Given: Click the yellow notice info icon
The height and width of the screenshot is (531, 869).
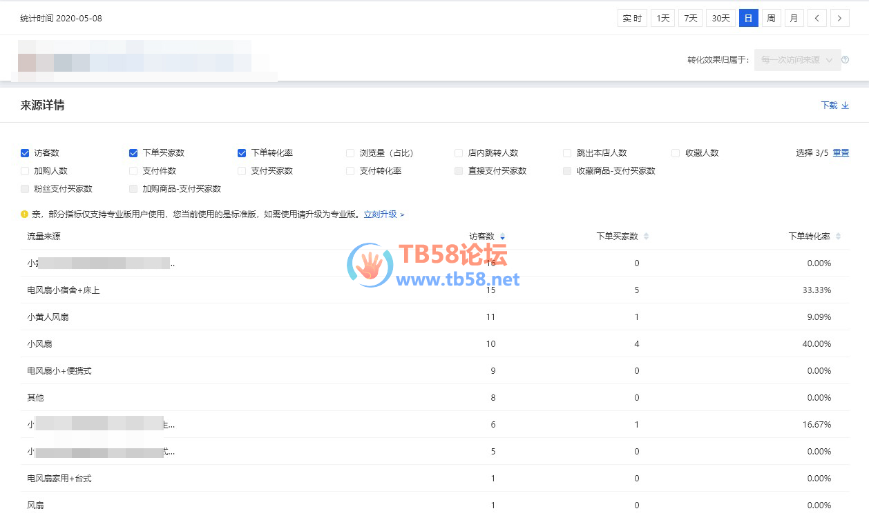Looking at the screenshot, I should point(24,214).
